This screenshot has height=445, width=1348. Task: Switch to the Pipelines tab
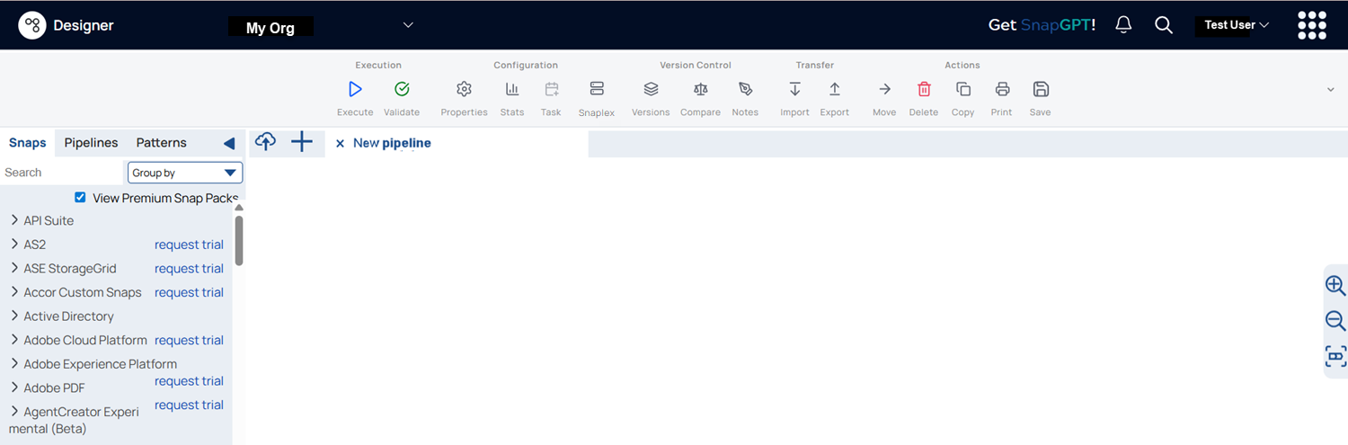coord(91,143)
